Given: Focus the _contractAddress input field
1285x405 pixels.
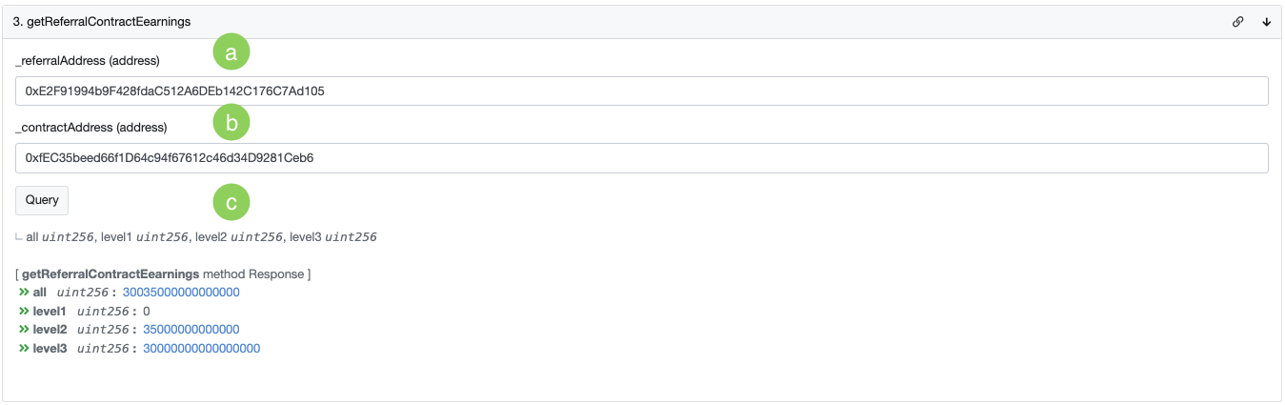Looking at the screenshot, I should point(641,158).
